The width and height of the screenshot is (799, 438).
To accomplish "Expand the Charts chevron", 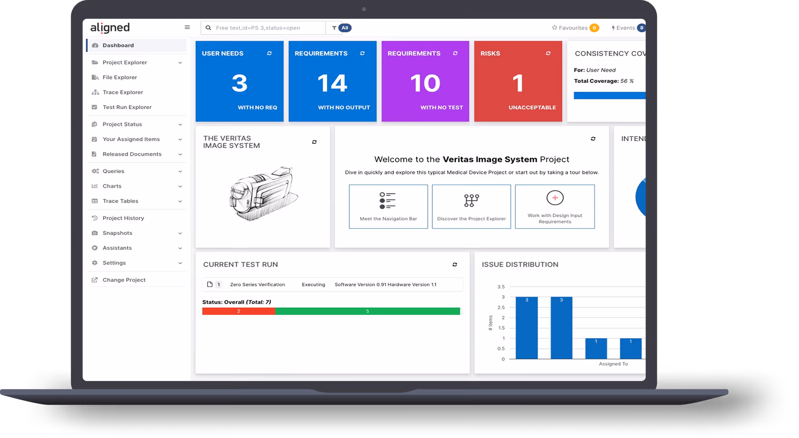I will coord(180,187).
